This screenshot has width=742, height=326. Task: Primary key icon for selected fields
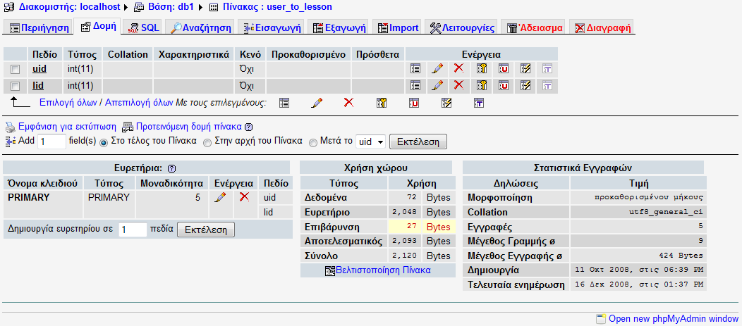click(x=382, y=103)
